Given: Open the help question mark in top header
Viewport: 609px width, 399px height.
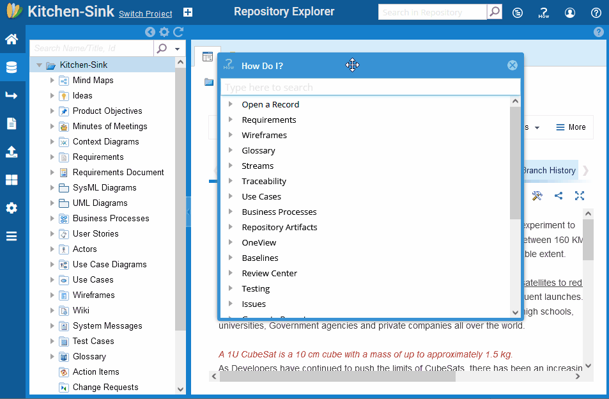Looking at the screenshot, I should (596, 13).
